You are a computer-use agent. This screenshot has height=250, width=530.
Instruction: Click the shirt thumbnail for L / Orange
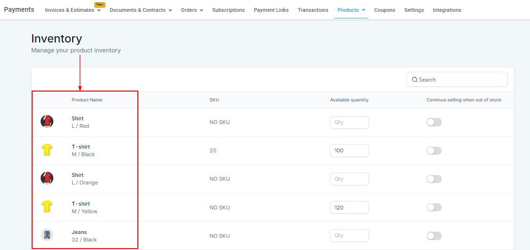point(47,178)
